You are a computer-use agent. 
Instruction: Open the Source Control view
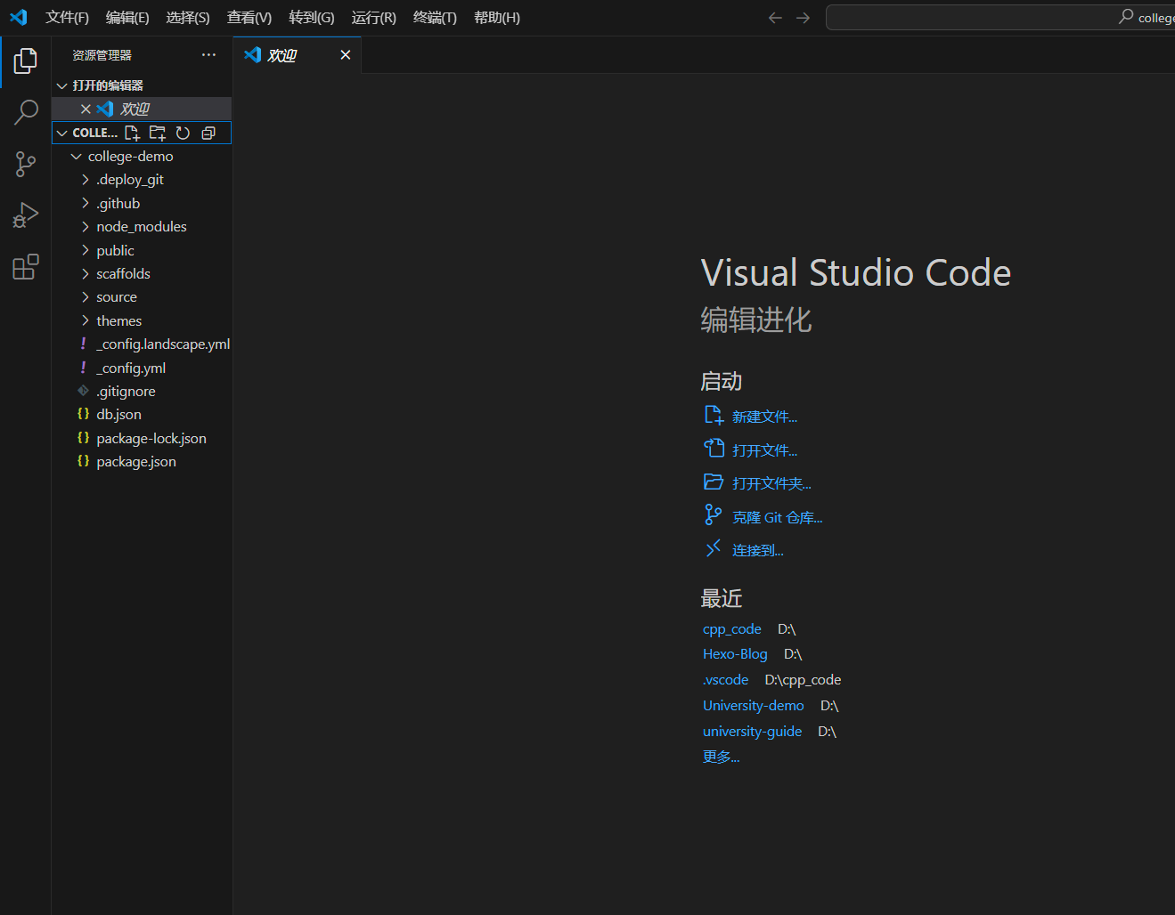coord(26,164)
